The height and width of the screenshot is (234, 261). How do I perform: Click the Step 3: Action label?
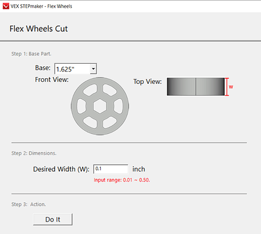[29, 205]
